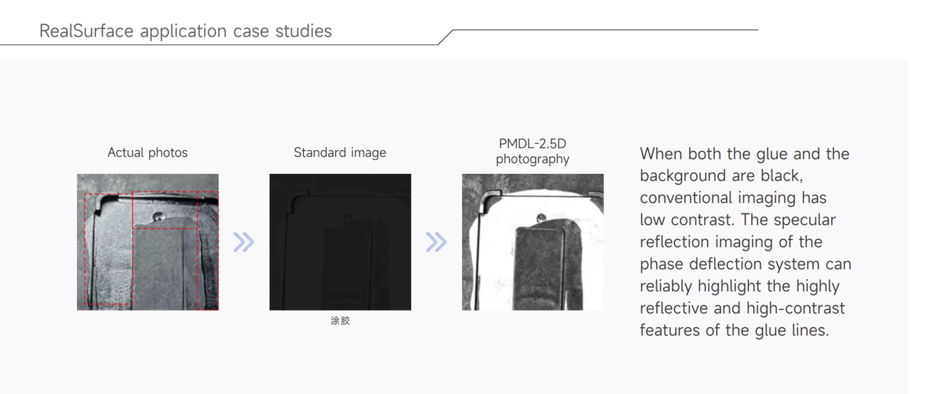The image size is (936, 394).
Task: Click the double-chevron arrow before PMDL-2.5D image
Action: coord(436,242)
